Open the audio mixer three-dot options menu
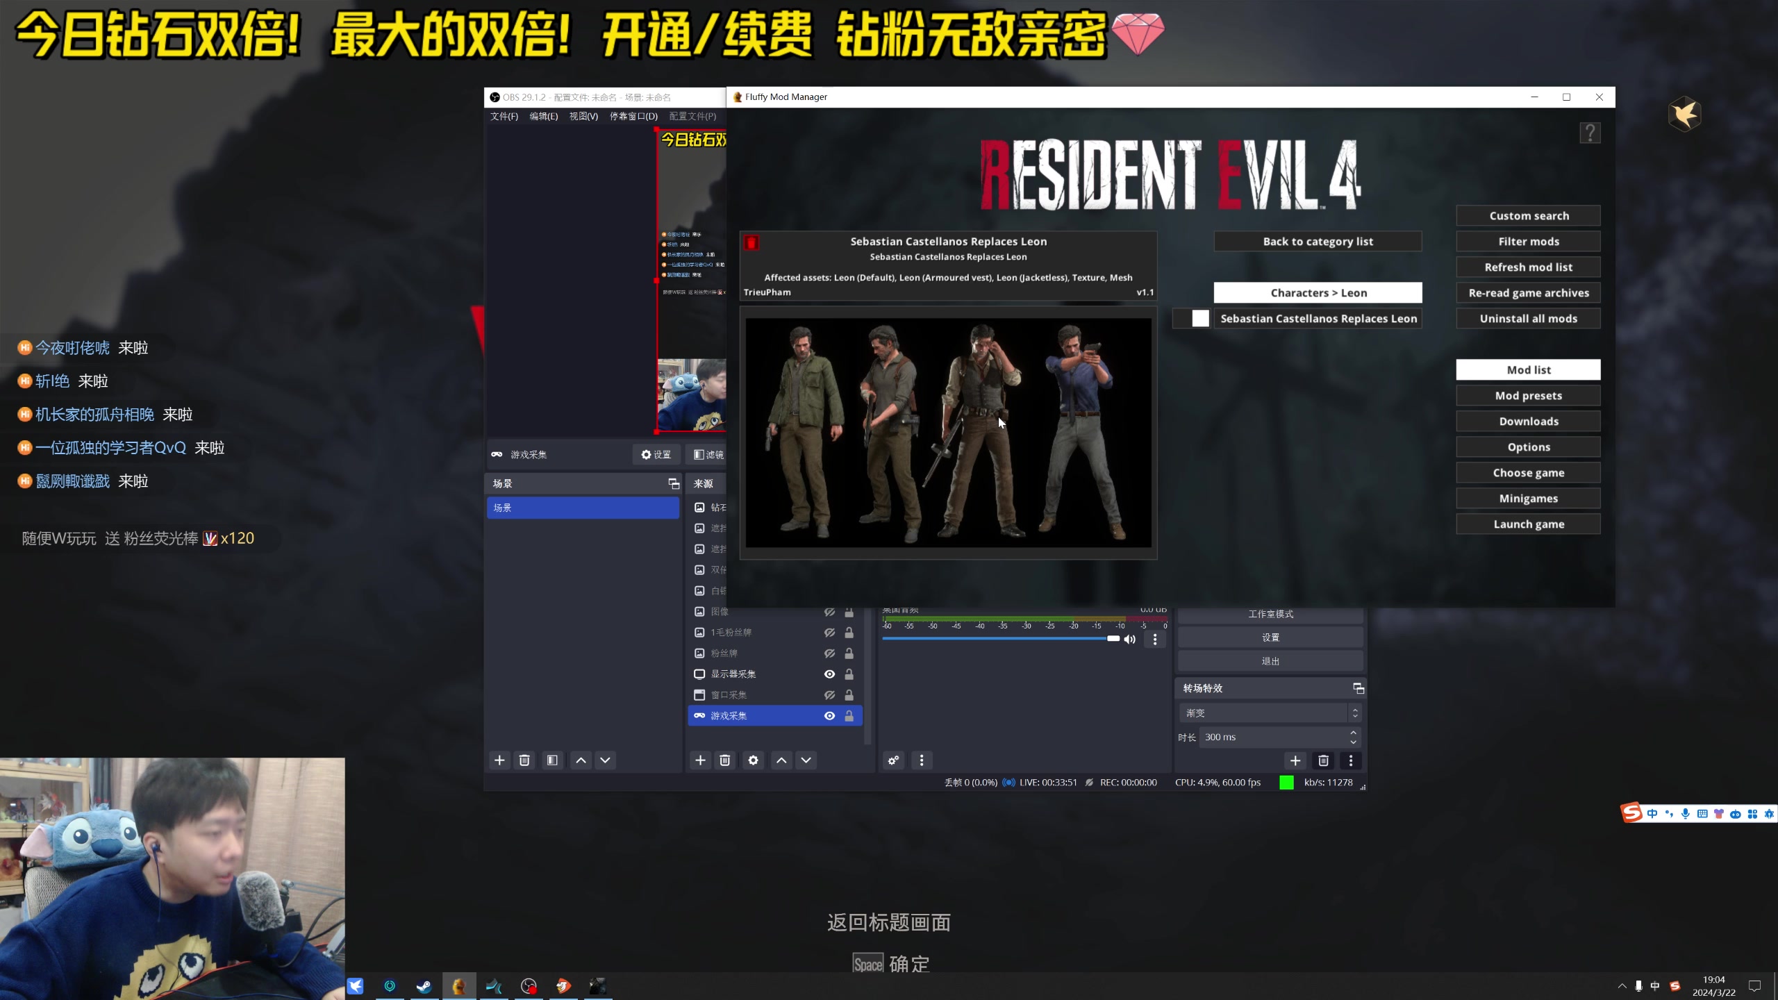 [x=1155, y=639]
